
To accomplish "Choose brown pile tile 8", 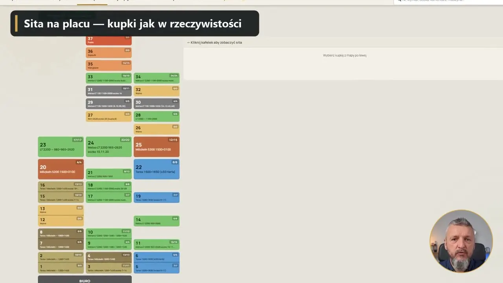I will [x=61, y=233].
